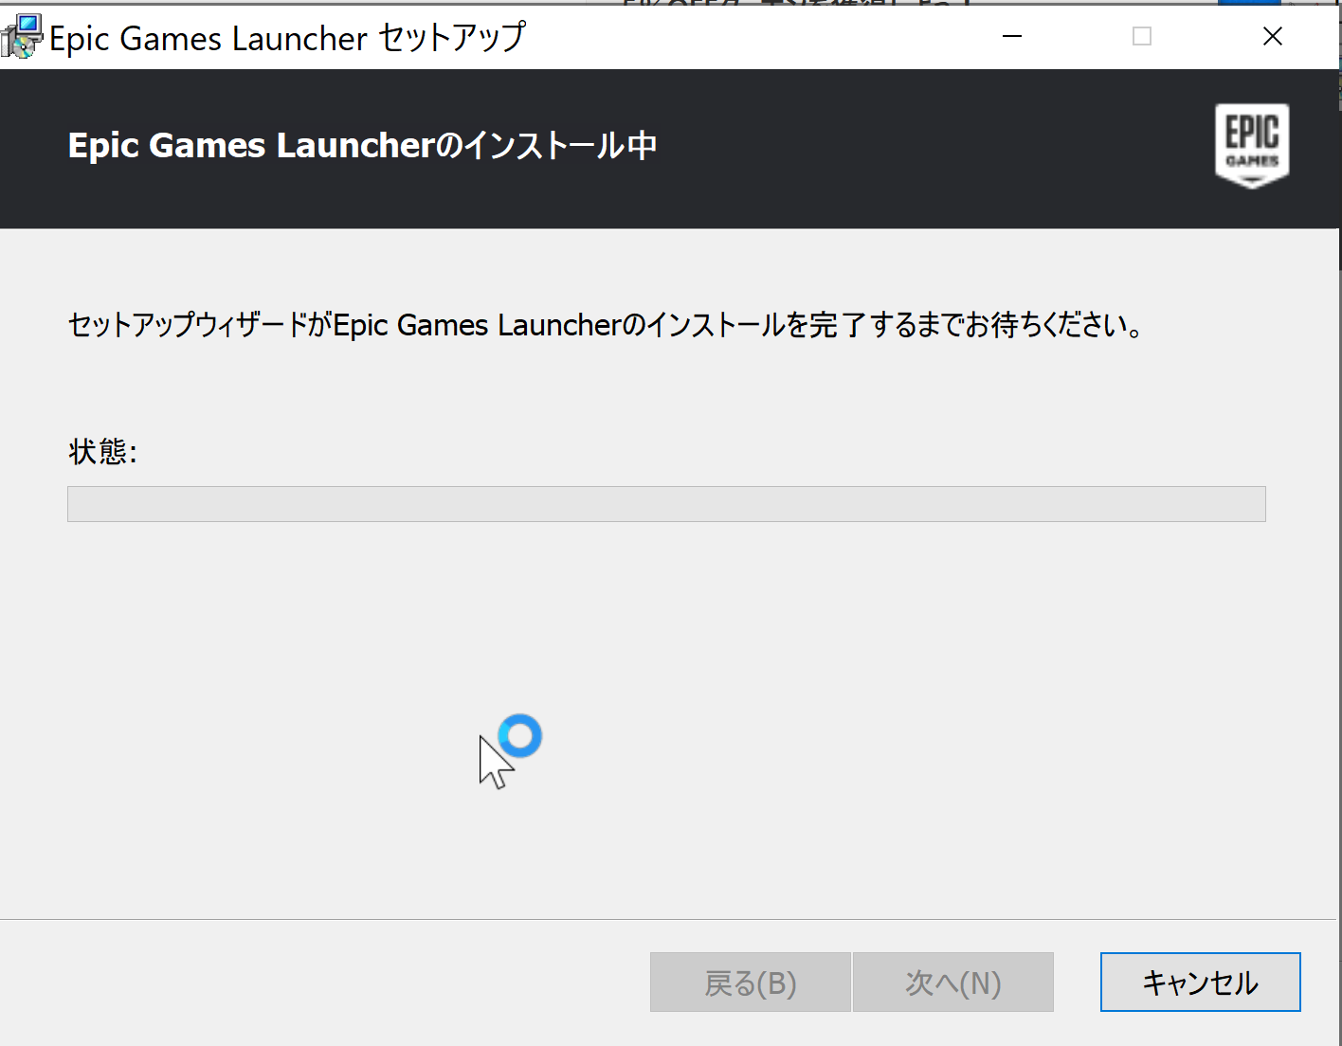Click the setup wizard wait message text
The image size is (1342, 1046).
(x=605, y=325)
